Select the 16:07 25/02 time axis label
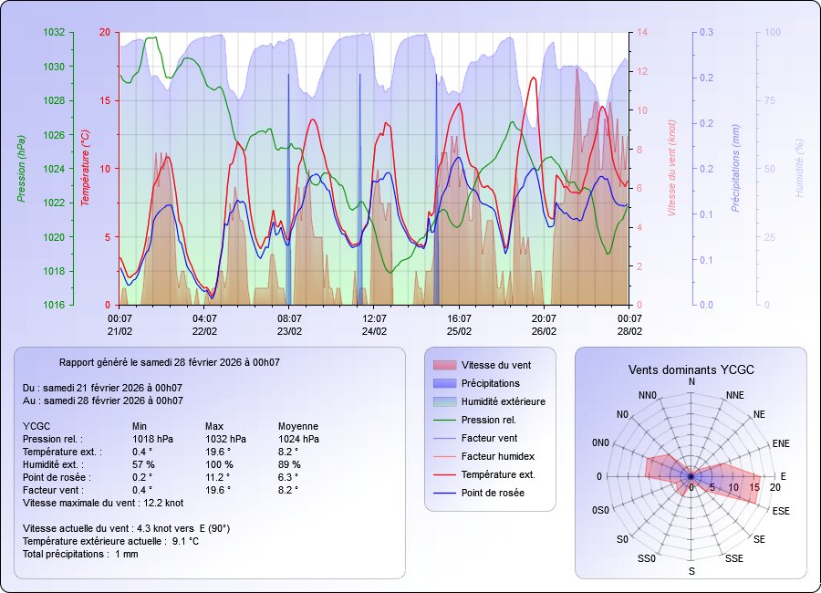This screenshot has height=593, width=821. click(459, 325)
